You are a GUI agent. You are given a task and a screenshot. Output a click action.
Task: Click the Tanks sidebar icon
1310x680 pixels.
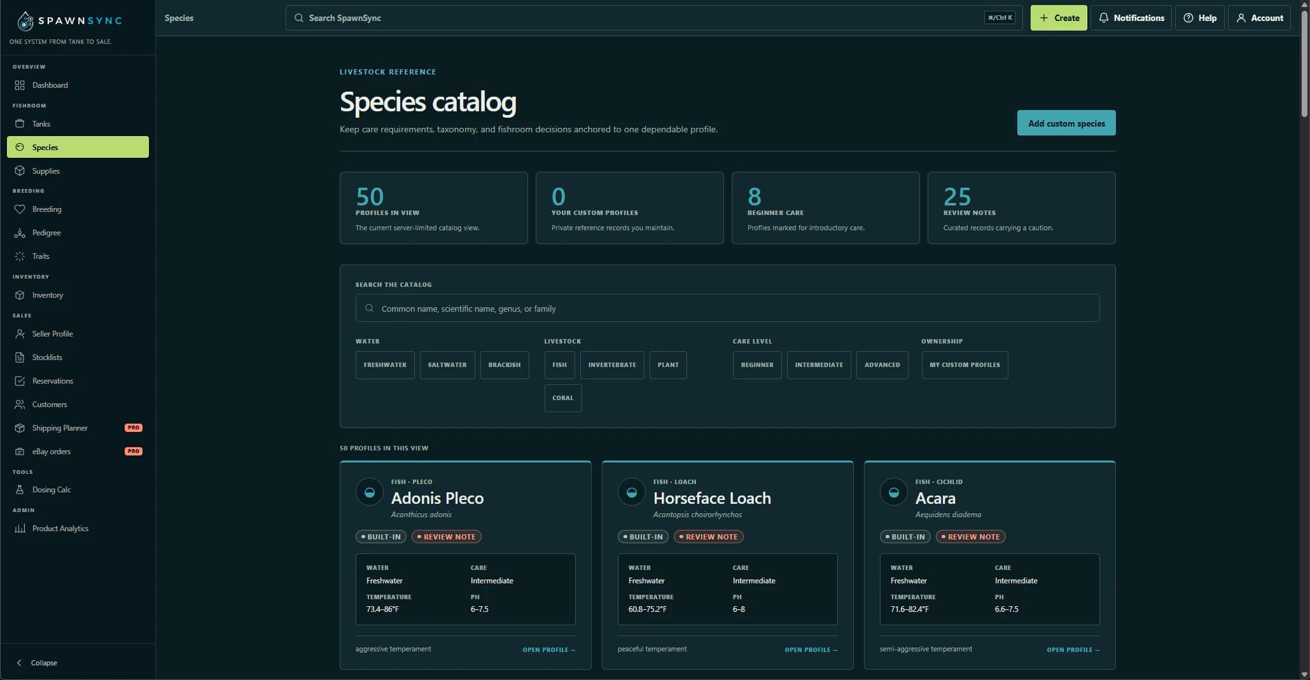[x=20, y=124]
